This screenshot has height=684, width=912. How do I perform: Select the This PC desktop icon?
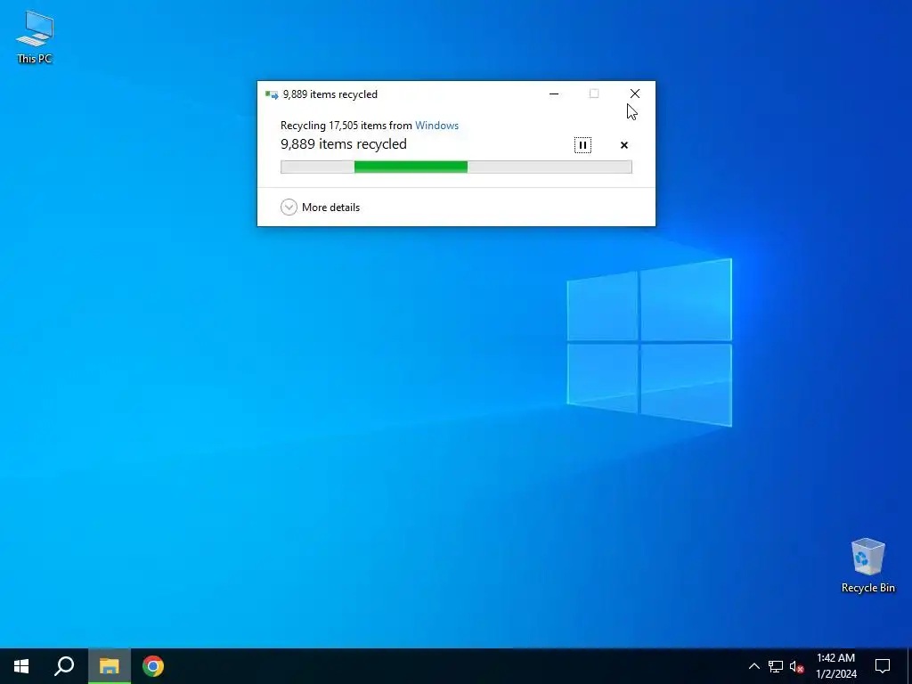[x=35, y=37]
